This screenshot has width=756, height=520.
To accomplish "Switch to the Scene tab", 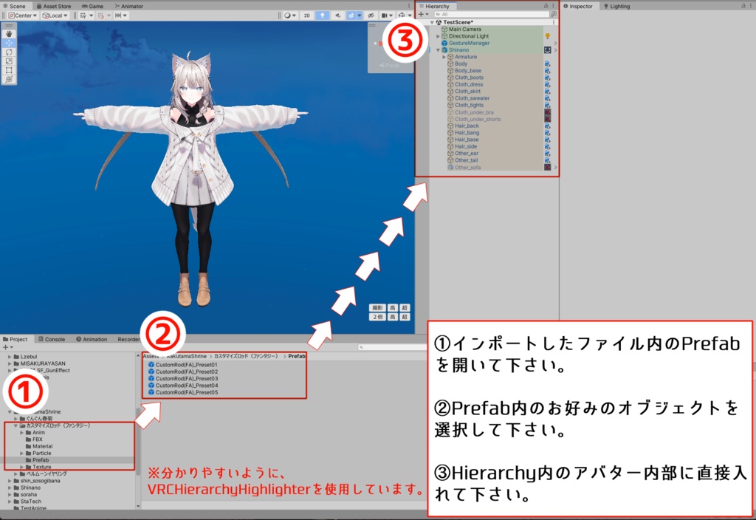I will (x=15, y=6).
